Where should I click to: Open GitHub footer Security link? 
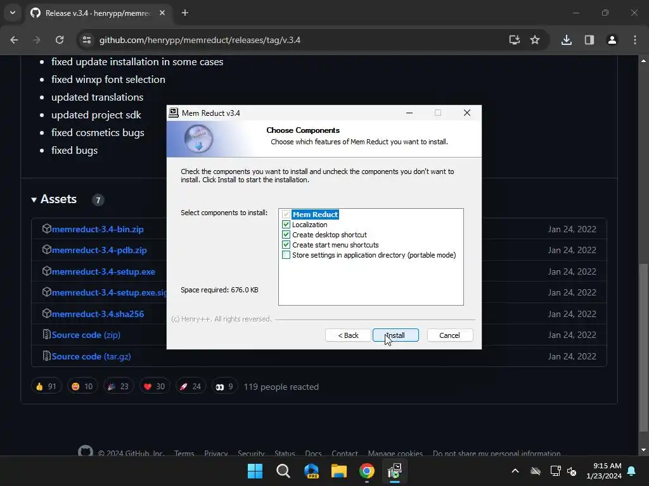tap(251, 453)
